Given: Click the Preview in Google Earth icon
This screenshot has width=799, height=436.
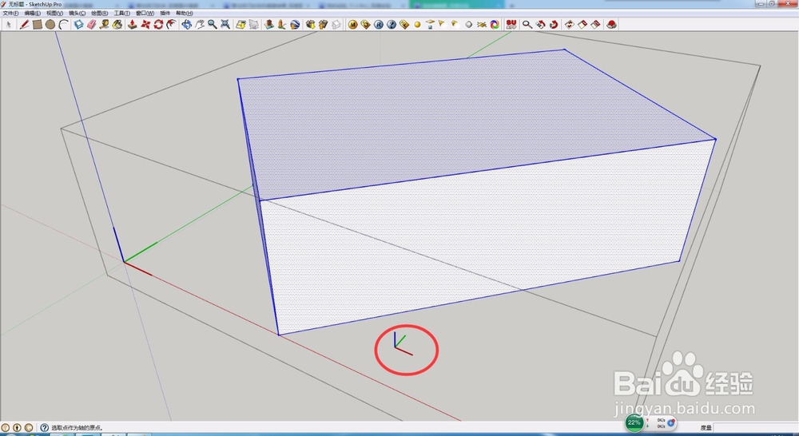Looking at the screenshot, I should click(x=295, y=25).
